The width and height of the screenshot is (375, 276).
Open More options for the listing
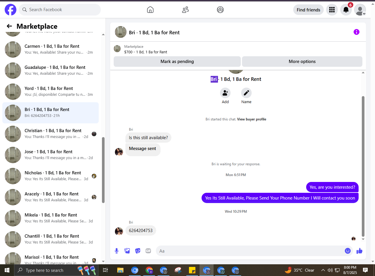[x=302, y=62]
